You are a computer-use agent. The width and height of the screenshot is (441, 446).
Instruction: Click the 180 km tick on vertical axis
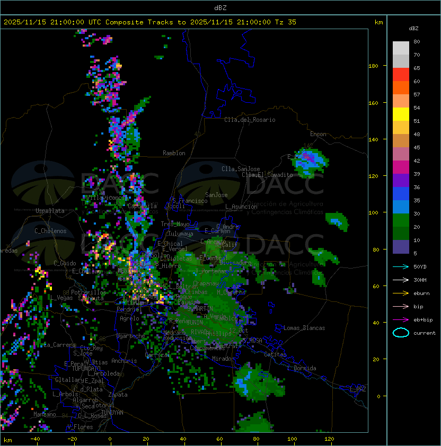pyautogui.click(x=373, y=66)
